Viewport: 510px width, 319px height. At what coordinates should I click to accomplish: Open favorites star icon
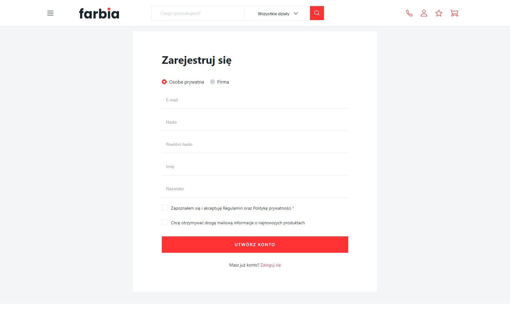point(439,13)
